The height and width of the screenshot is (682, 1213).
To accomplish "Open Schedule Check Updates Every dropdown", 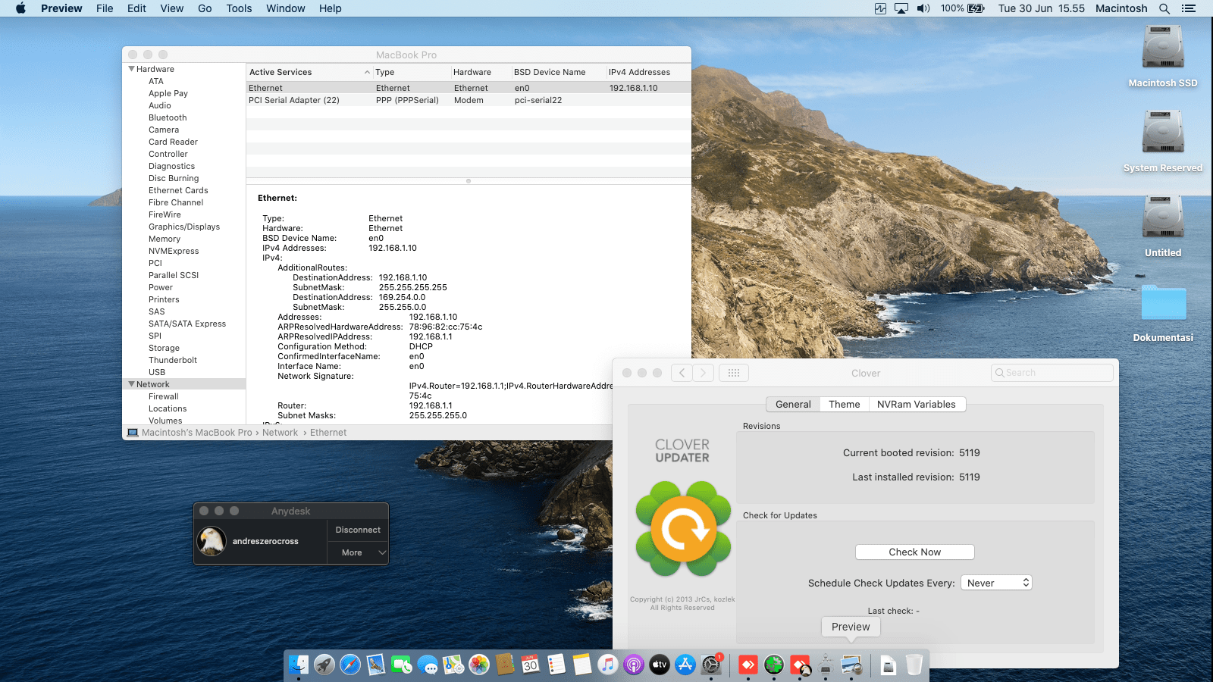I will (x=996, y=583).
